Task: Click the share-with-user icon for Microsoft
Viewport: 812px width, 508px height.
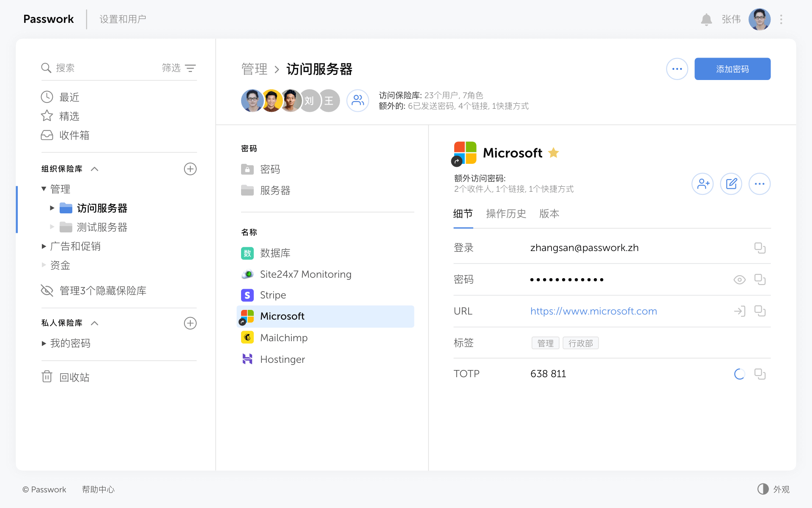Action: click(702, 184)
